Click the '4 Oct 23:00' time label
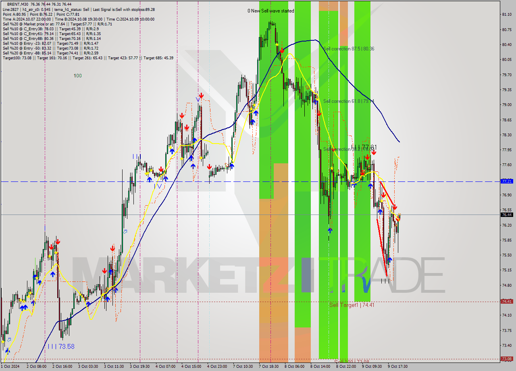This screenshot has width=516, height=371. pyautogui.click(x=217, y=367)
